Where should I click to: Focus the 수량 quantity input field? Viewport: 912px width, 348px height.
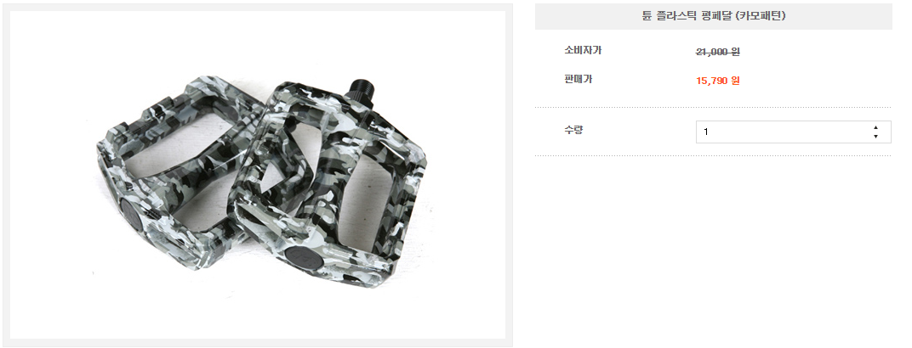[x=794, y=132]
